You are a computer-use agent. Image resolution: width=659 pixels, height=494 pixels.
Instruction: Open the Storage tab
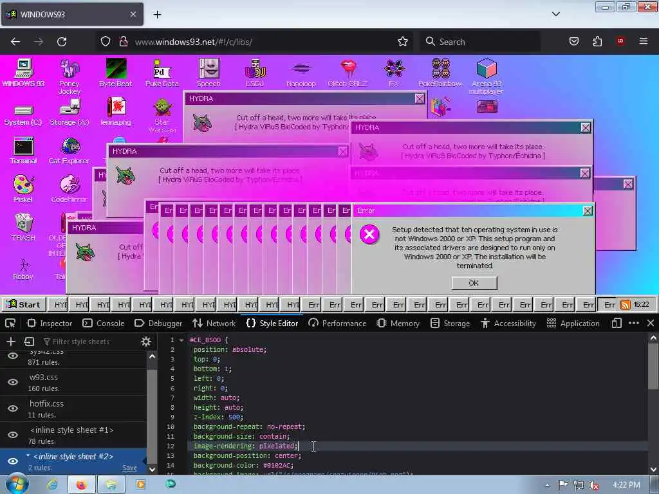(x=450, y=323)
